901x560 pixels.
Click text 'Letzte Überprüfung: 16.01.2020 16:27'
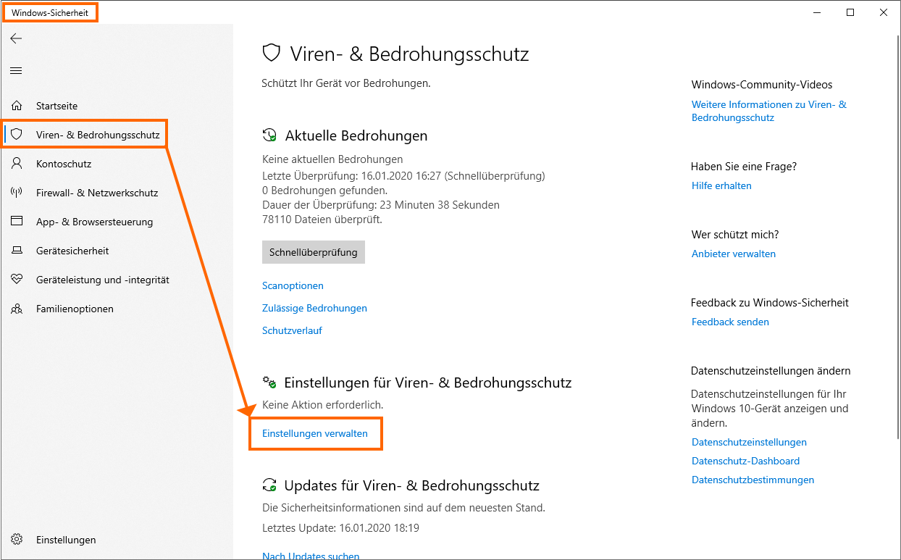coord(352,176)
